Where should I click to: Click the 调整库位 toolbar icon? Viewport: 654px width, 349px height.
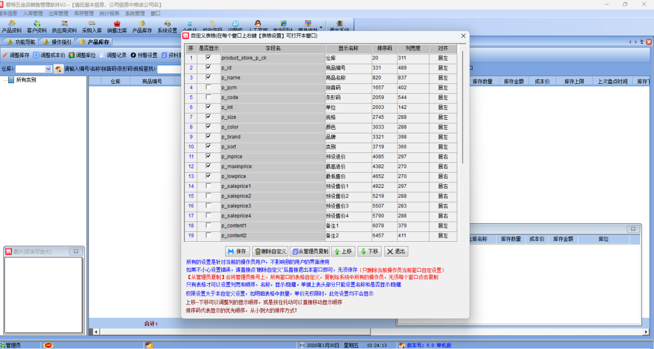(71, 55)
